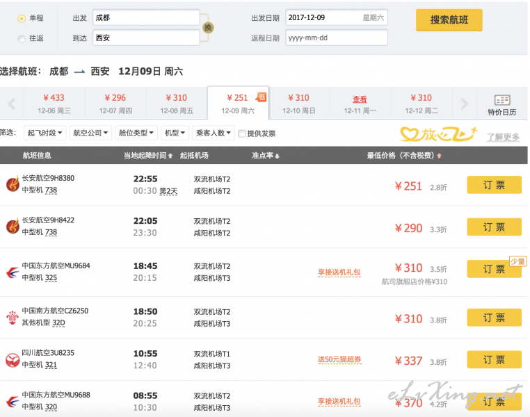Open the 乘客人数 passenger count dropdown
Image resolution: width=530 pixels, height=417 pixels.
click(214, 133)
